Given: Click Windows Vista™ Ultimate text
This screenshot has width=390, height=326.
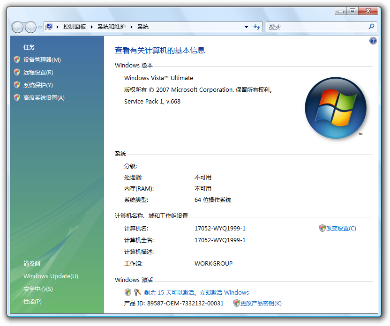Looking at the screenshot, I should pos(158,78).
